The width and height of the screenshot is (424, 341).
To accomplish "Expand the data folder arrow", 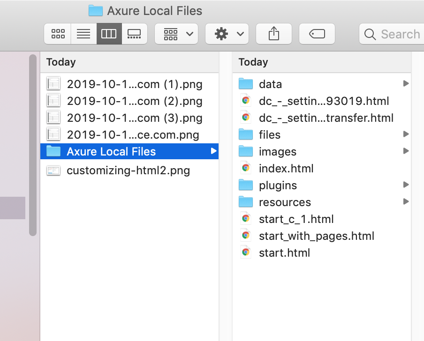I will [x=406, y=84].
